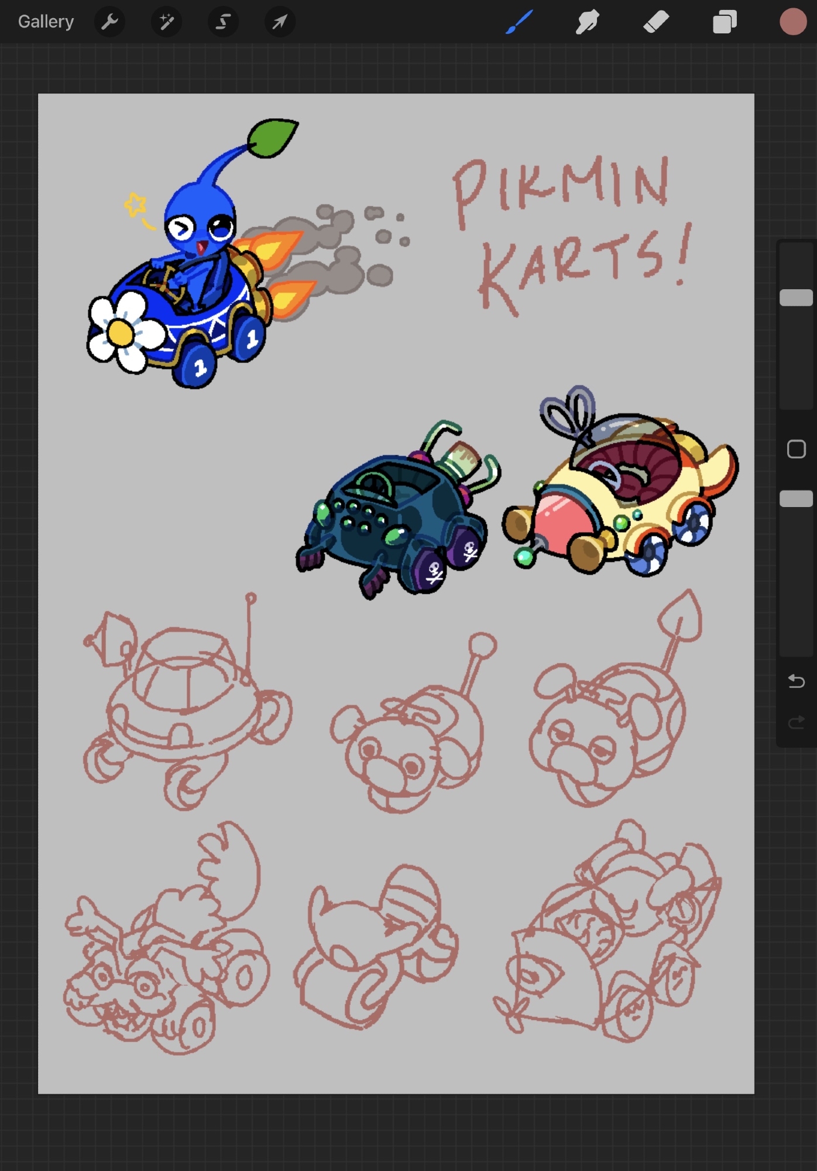Open the active color swatch circle

coord(793,22)
